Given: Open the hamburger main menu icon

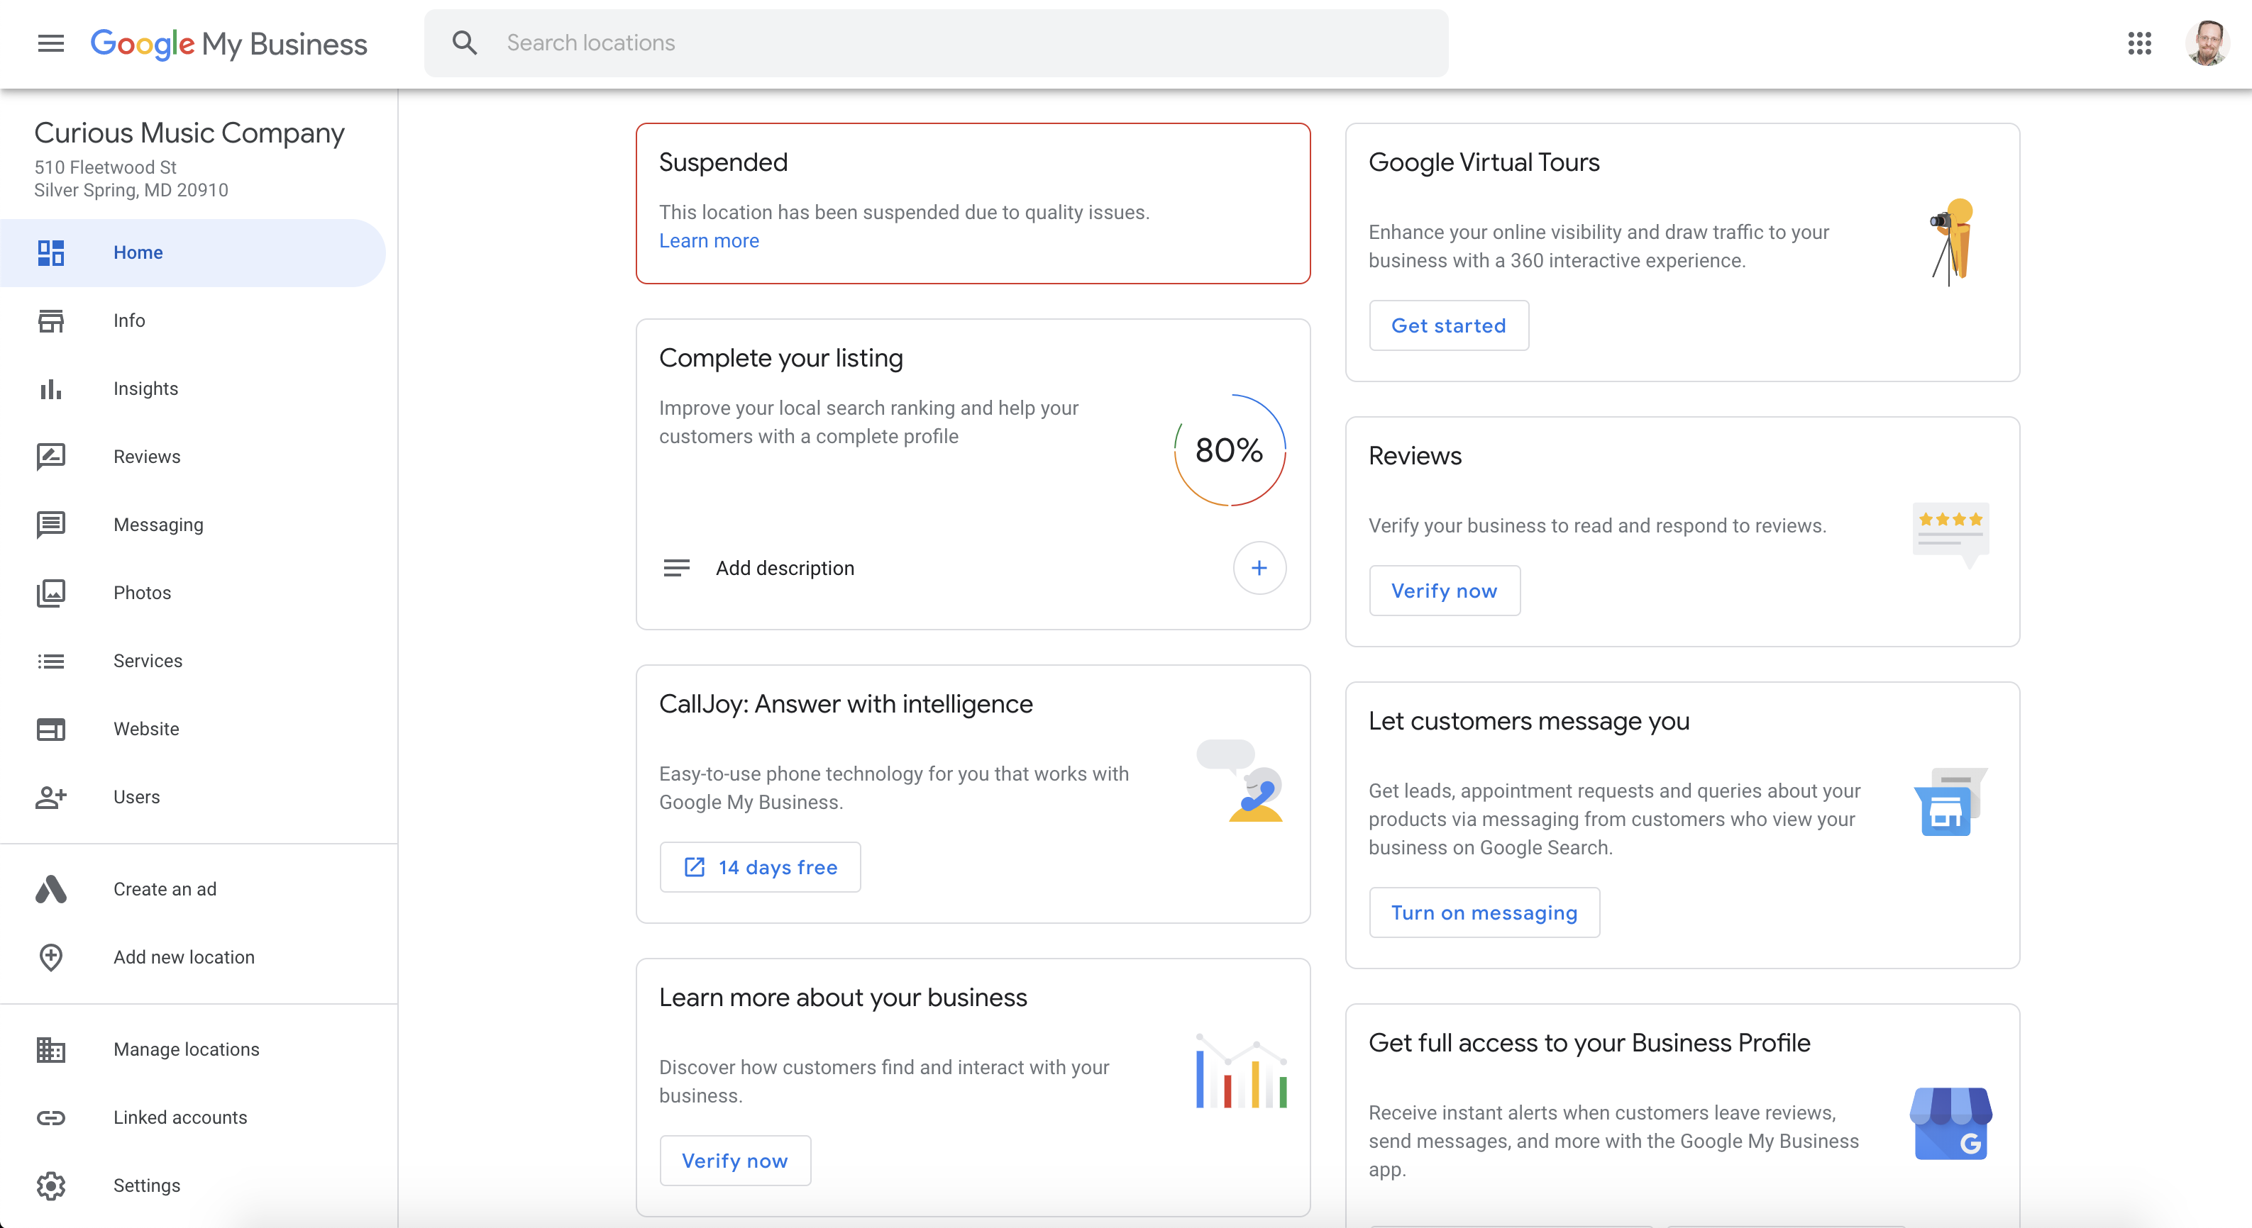Looking at the screenshot, I should tap(50, 43).
